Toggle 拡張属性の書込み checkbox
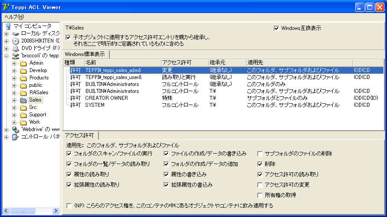Viewport: 387px width, 217px height. [x=166, y=185]
